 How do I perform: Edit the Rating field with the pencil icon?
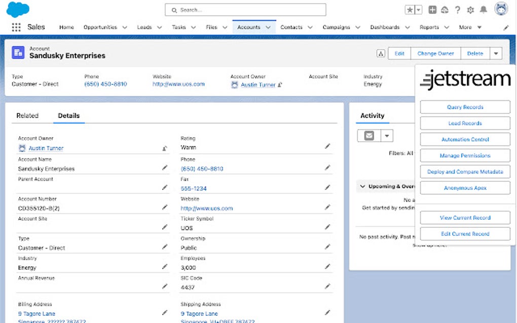327,147
